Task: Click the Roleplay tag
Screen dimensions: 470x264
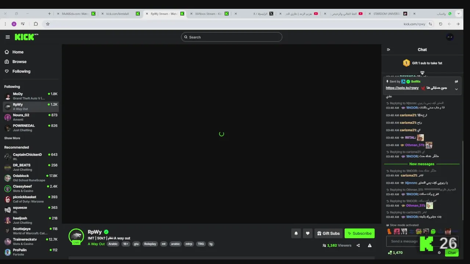Action: pos(150,244)
